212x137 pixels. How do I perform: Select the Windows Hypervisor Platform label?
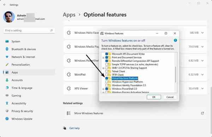[x=127, y=82]
